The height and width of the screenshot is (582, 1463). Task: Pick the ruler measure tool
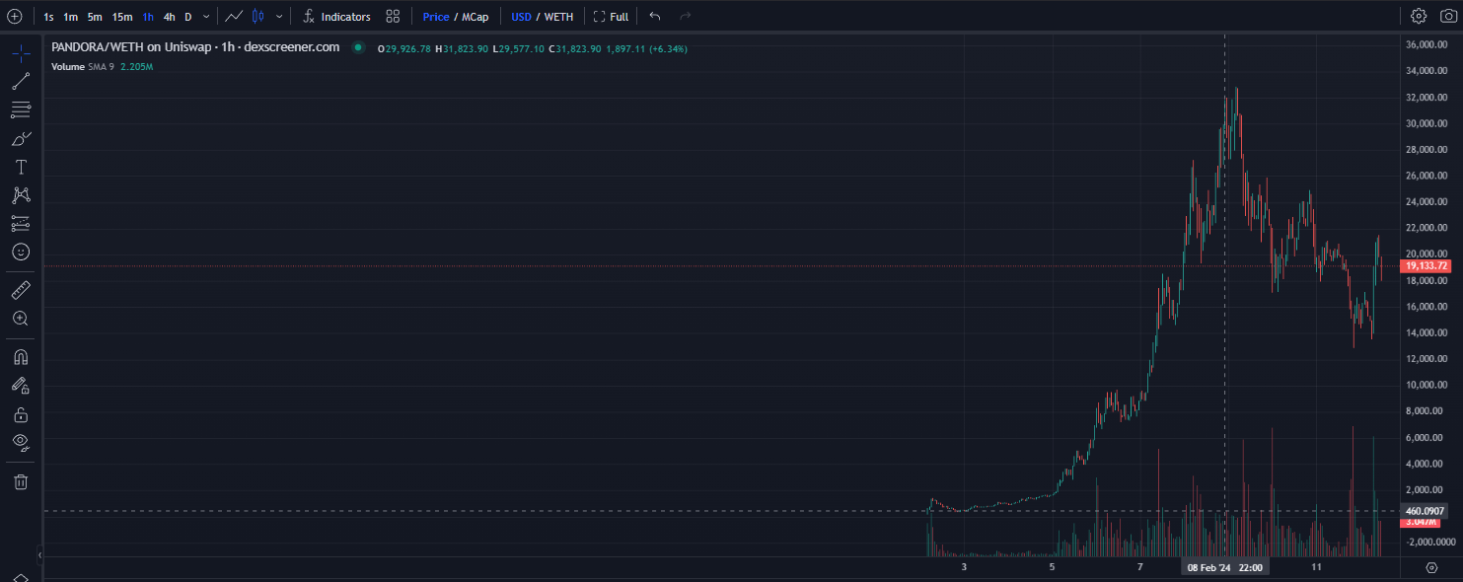pyautogui.click(x=21, y=290)
